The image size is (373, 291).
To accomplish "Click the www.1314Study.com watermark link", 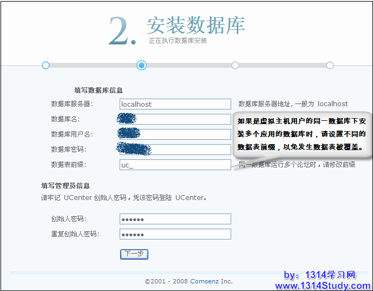I will [x=323, y=286].
